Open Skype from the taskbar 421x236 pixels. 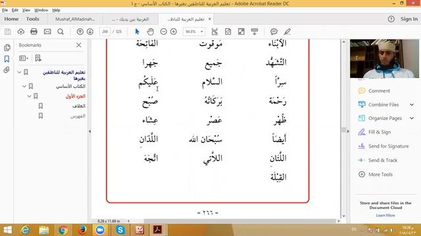click(120, 230)
